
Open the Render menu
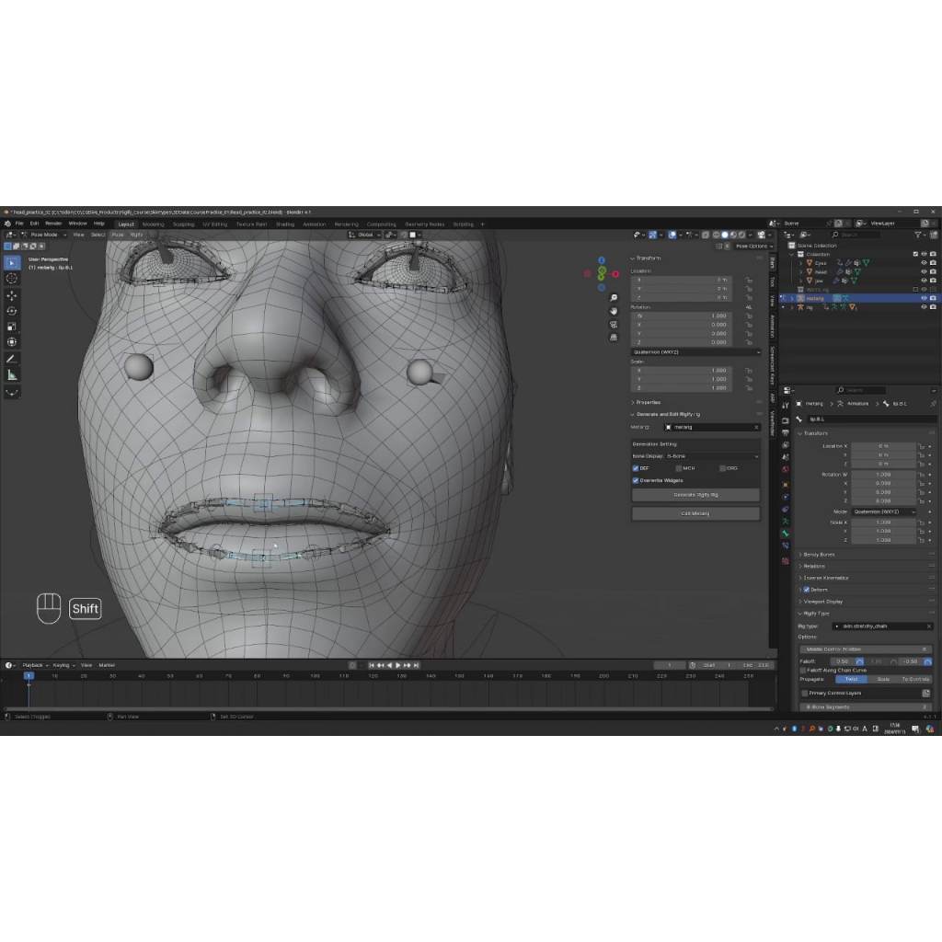pos(53,224)
